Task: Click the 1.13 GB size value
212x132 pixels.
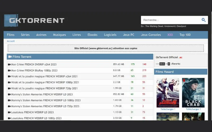Action: [117, 112]
